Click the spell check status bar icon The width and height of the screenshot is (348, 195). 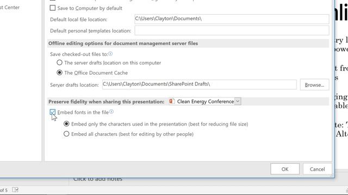click(x=15, y=190)
